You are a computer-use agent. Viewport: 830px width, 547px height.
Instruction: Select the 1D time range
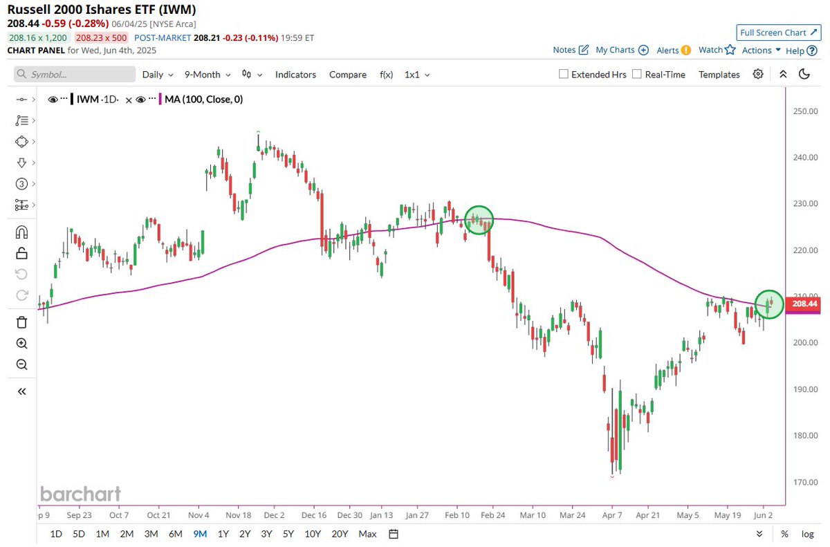[x=56, y=534]
